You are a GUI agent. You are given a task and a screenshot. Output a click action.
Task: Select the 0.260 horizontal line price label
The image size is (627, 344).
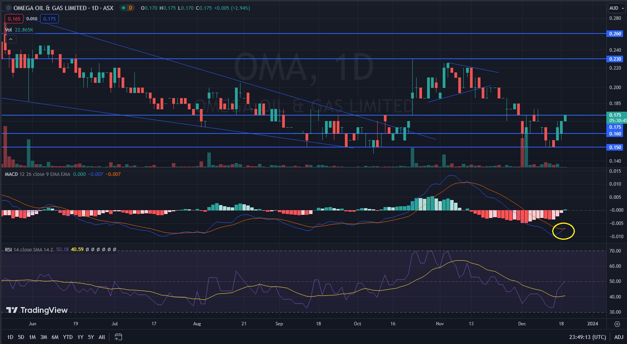(615, 33)
